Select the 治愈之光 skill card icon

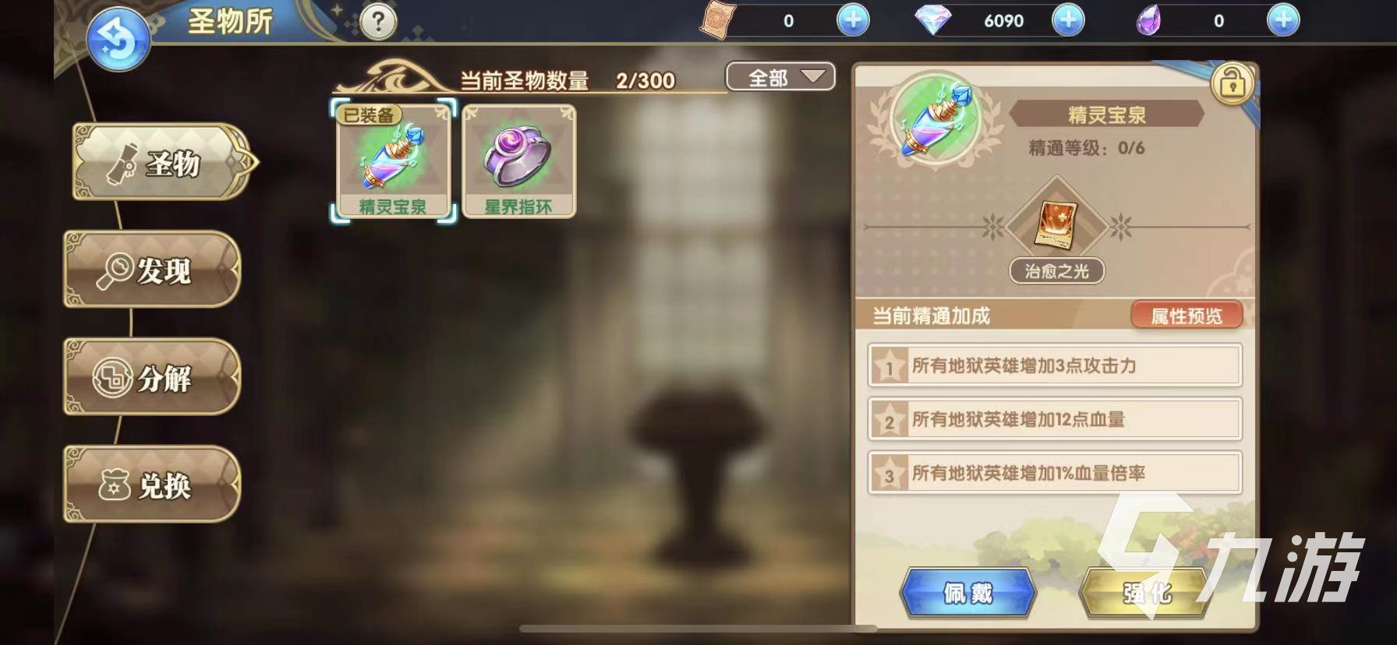[1056, 225]
